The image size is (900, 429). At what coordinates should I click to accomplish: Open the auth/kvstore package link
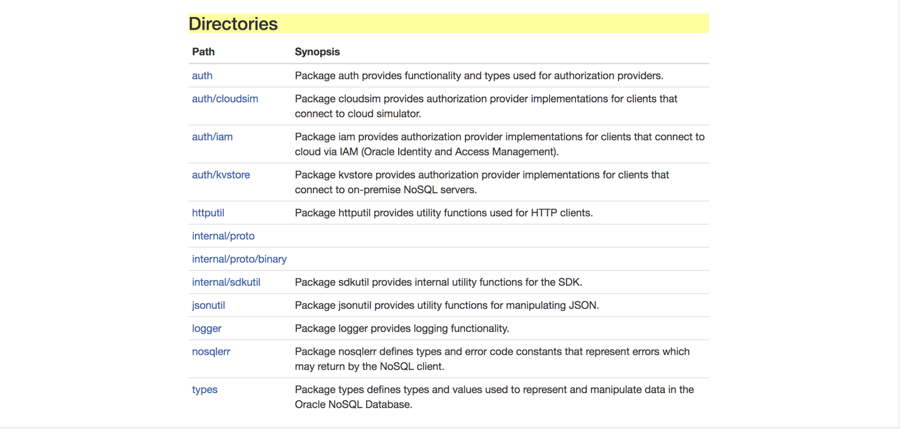pos(221,175)
